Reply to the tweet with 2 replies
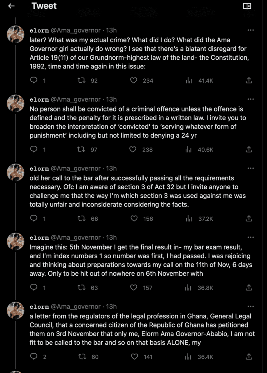The height and width of the screenshot is (373, 267). point(34,357)
